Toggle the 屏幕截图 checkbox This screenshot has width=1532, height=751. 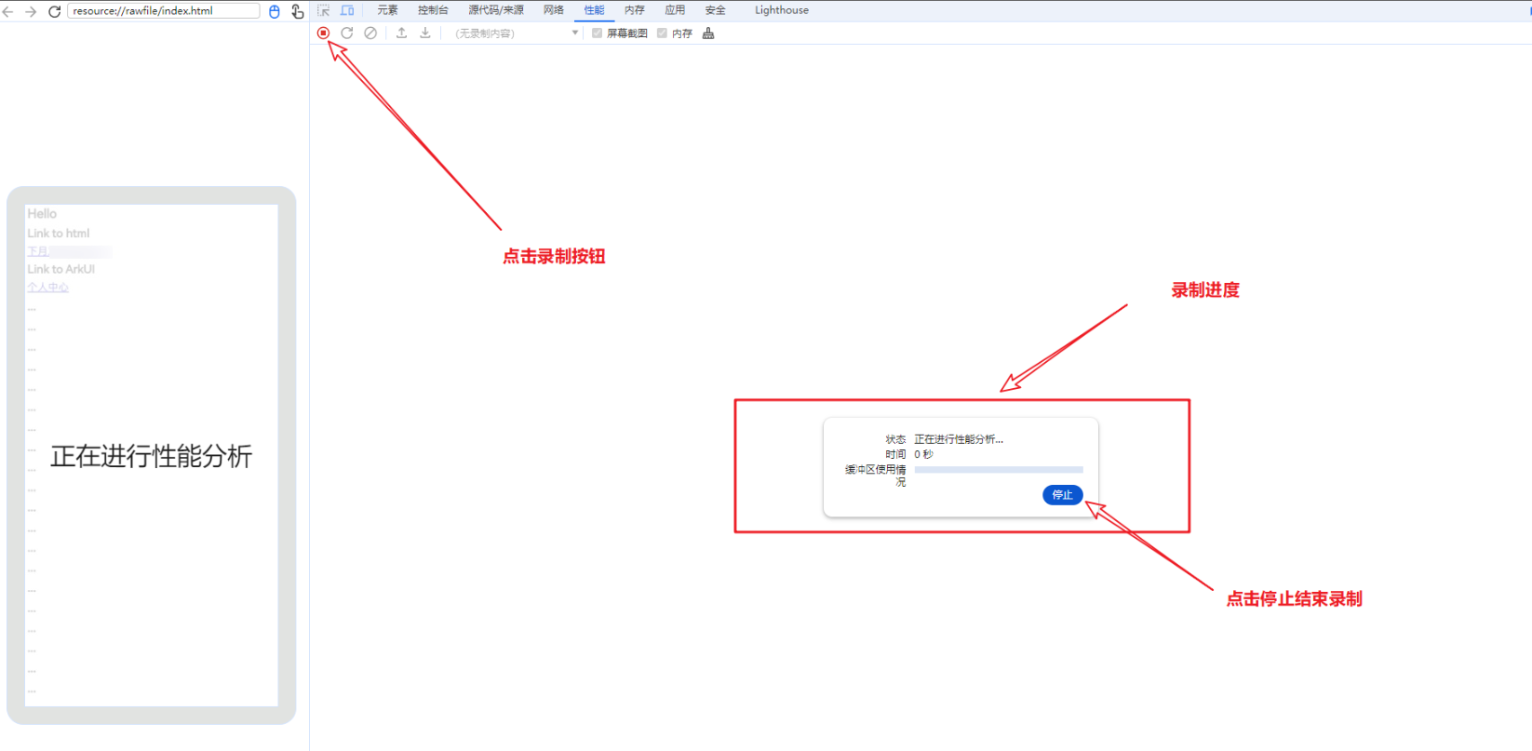(x=598, y=34)
